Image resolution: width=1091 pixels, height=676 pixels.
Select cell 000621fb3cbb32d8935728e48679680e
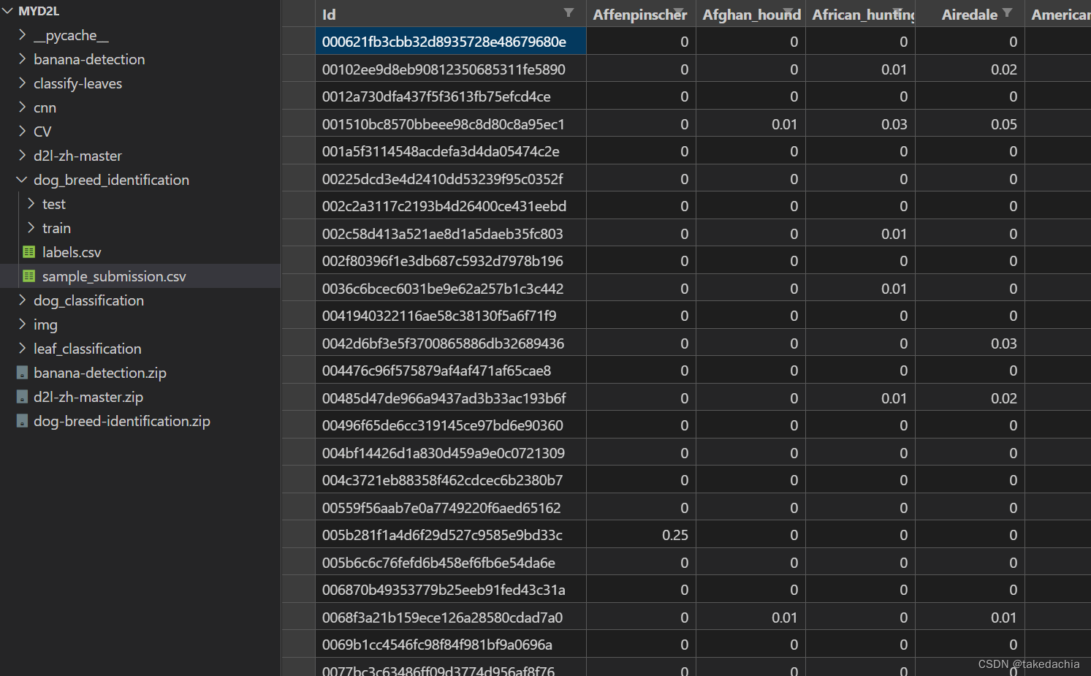[451, 42]
